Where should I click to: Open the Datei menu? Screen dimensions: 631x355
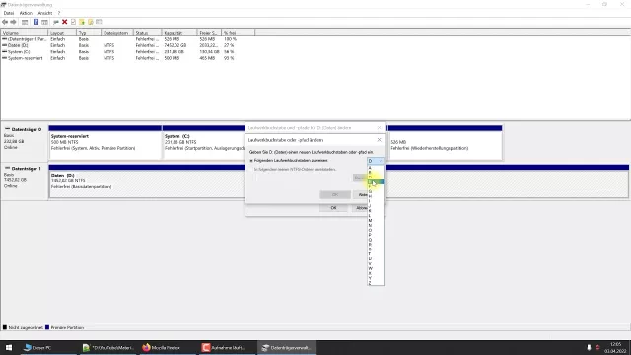click(x=9, y=13)
